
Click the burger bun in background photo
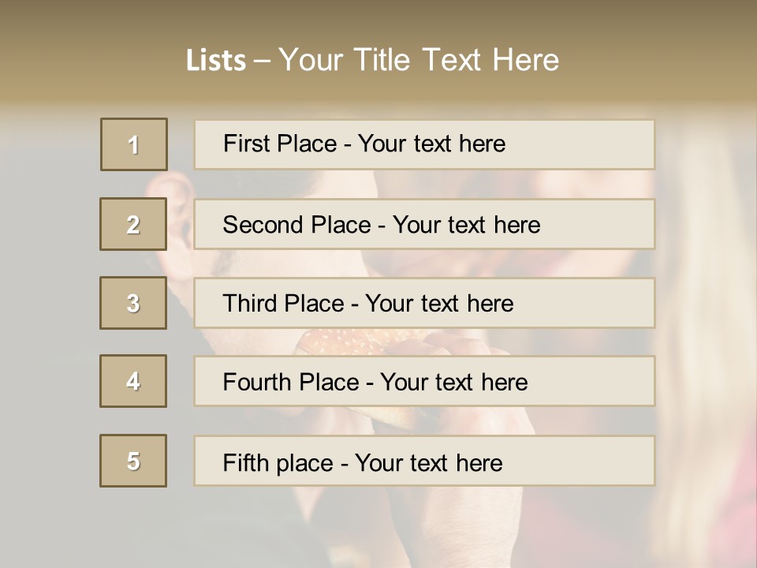point(347,342)
